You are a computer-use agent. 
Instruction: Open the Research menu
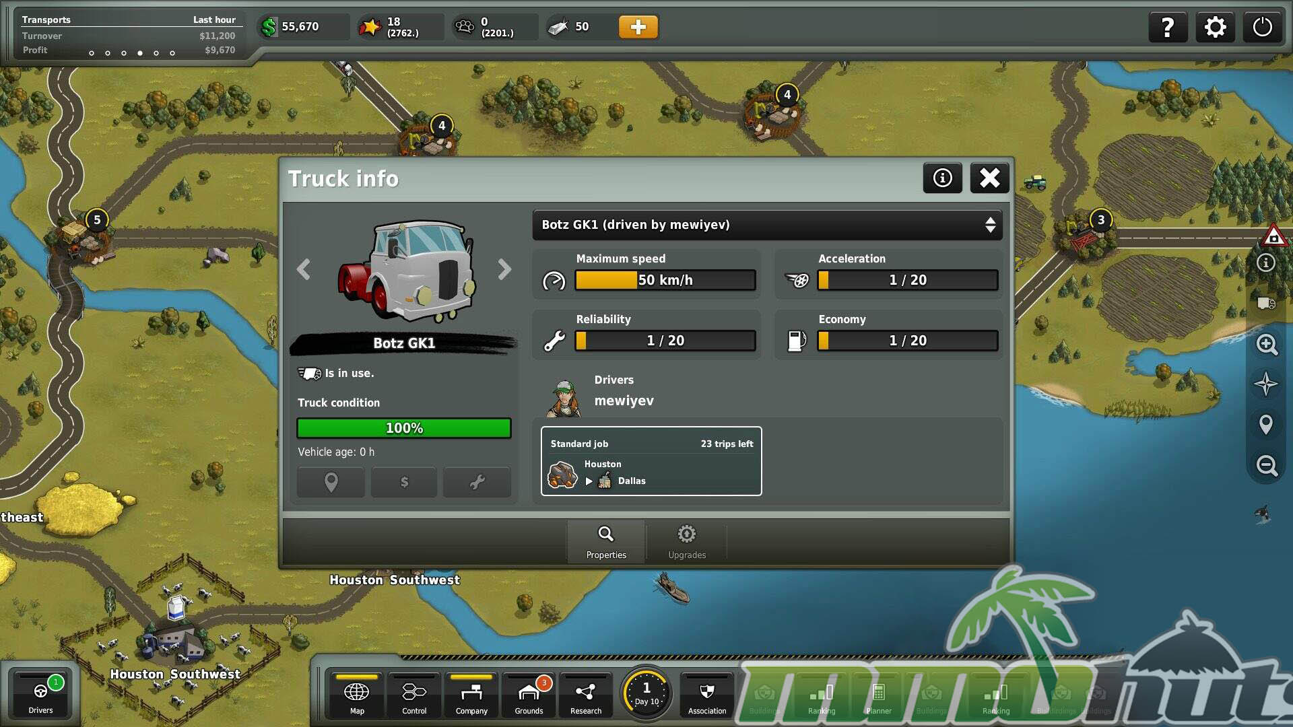coord(585,697)
